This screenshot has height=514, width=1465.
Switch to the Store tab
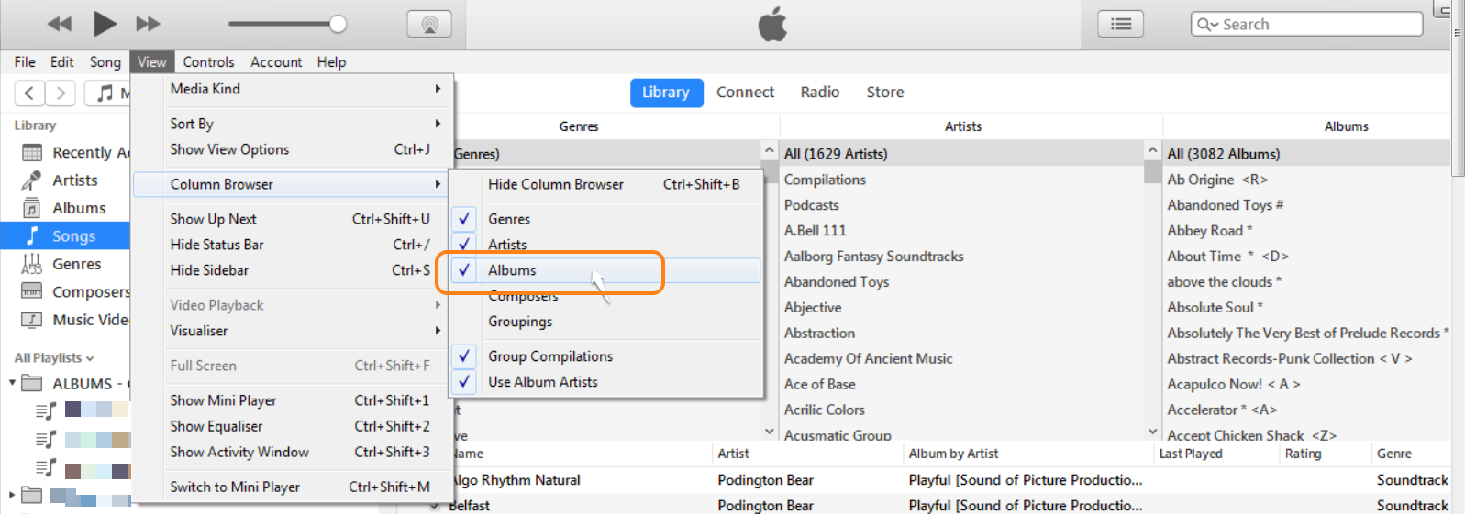point(885,93)
